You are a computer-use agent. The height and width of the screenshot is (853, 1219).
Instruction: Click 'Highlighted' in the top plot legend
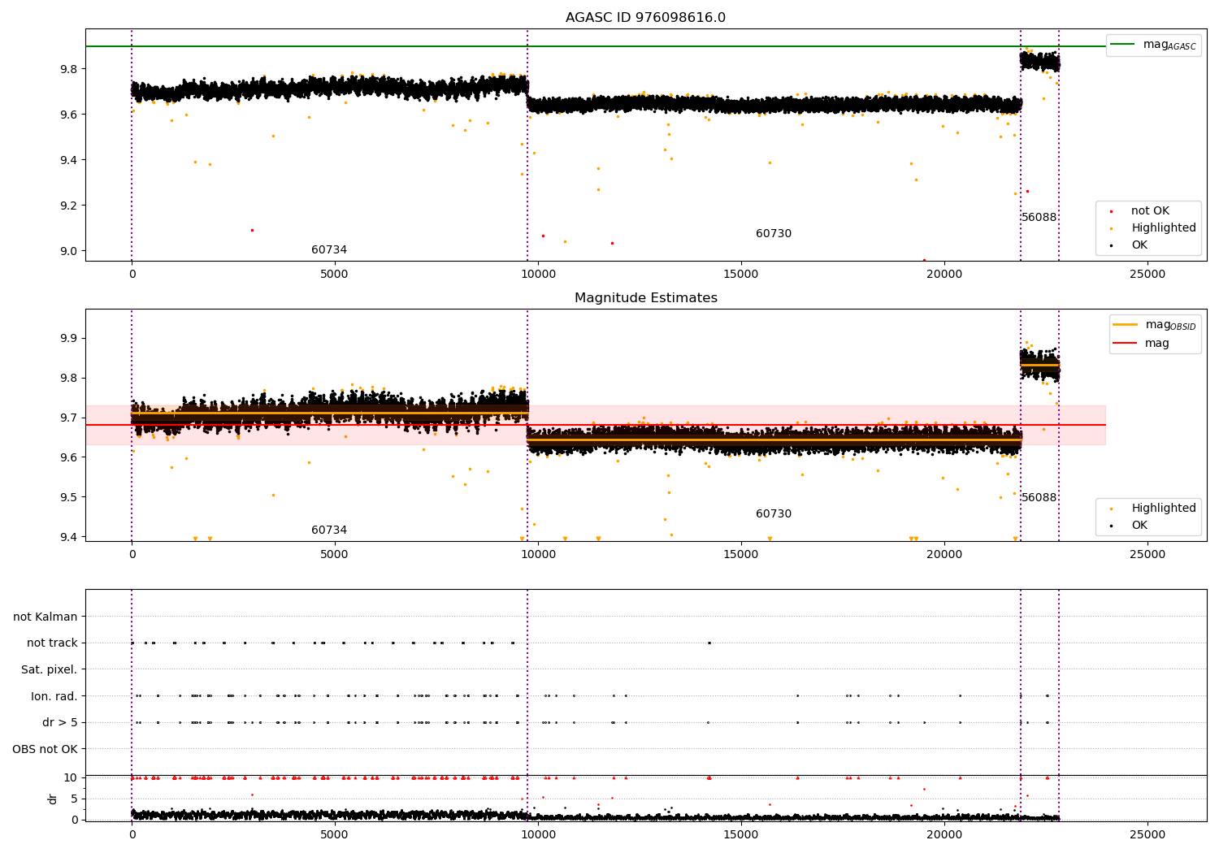(1164, 228)
